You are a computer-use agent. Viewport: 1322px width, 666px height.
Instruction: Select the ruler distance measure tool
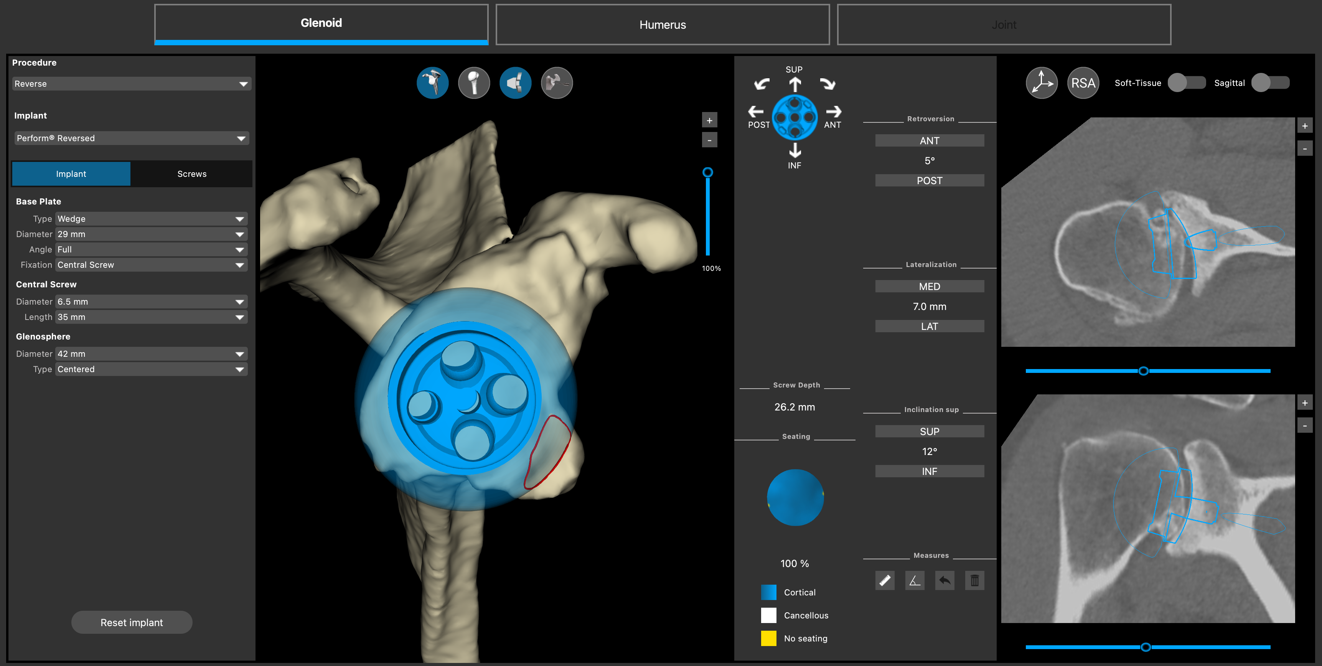[885, 580]
